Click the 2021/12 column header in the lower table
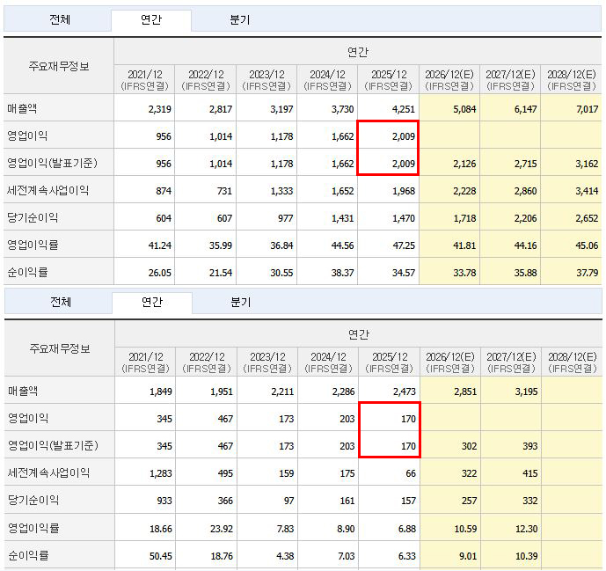Viewport: 606px width, 571px height. (145, 362)
